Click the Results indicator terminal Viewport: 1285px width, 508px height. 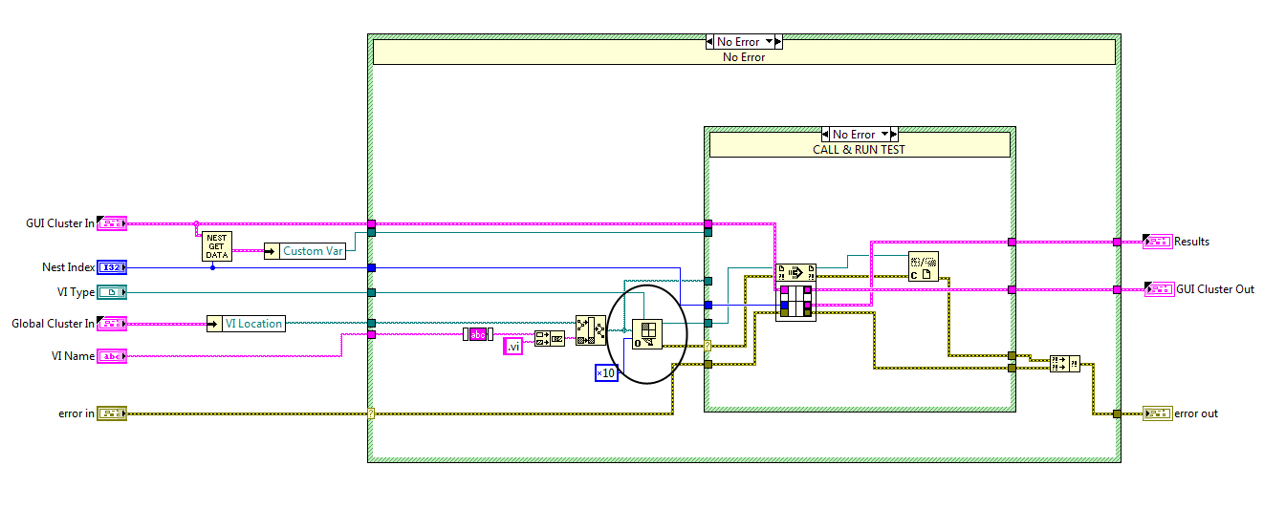1157,242
